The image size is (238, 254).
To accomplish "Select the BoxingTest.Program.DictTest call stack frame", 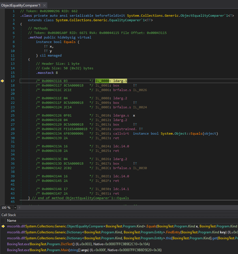I will pos(78,244).
